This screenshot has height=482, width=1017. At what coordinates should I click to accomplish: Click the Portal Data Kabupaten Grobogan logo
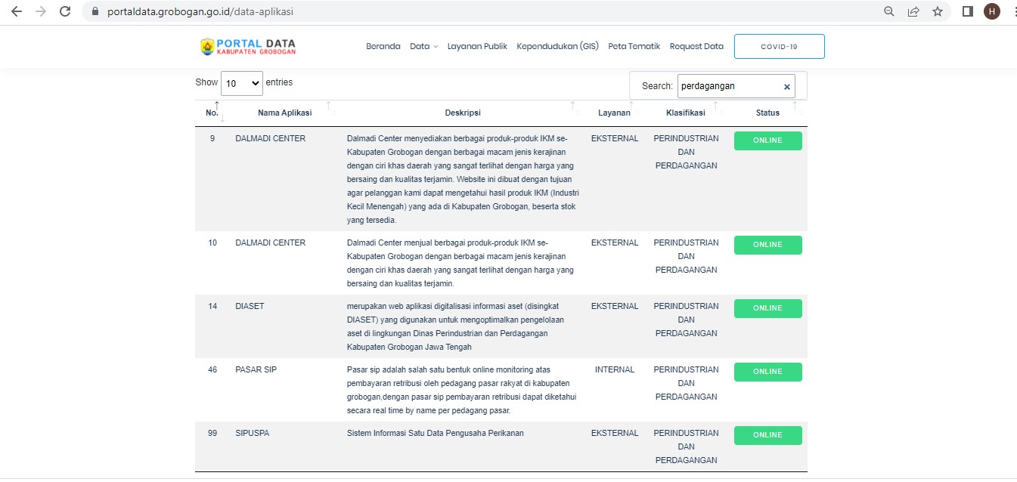pos(248,47)
